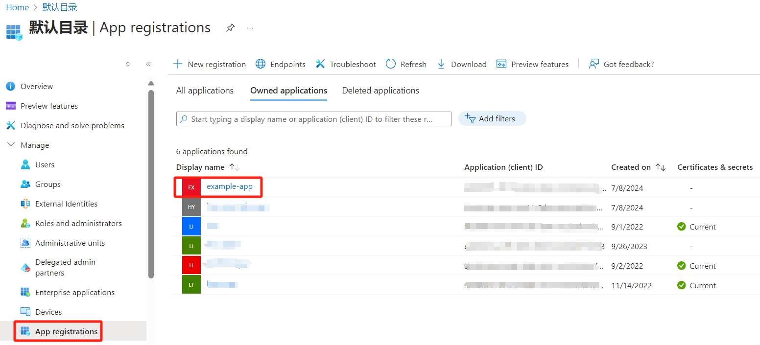The image size is (760, 345).
Task: Open the example-app registration
Action: click(x=230, y=186)
